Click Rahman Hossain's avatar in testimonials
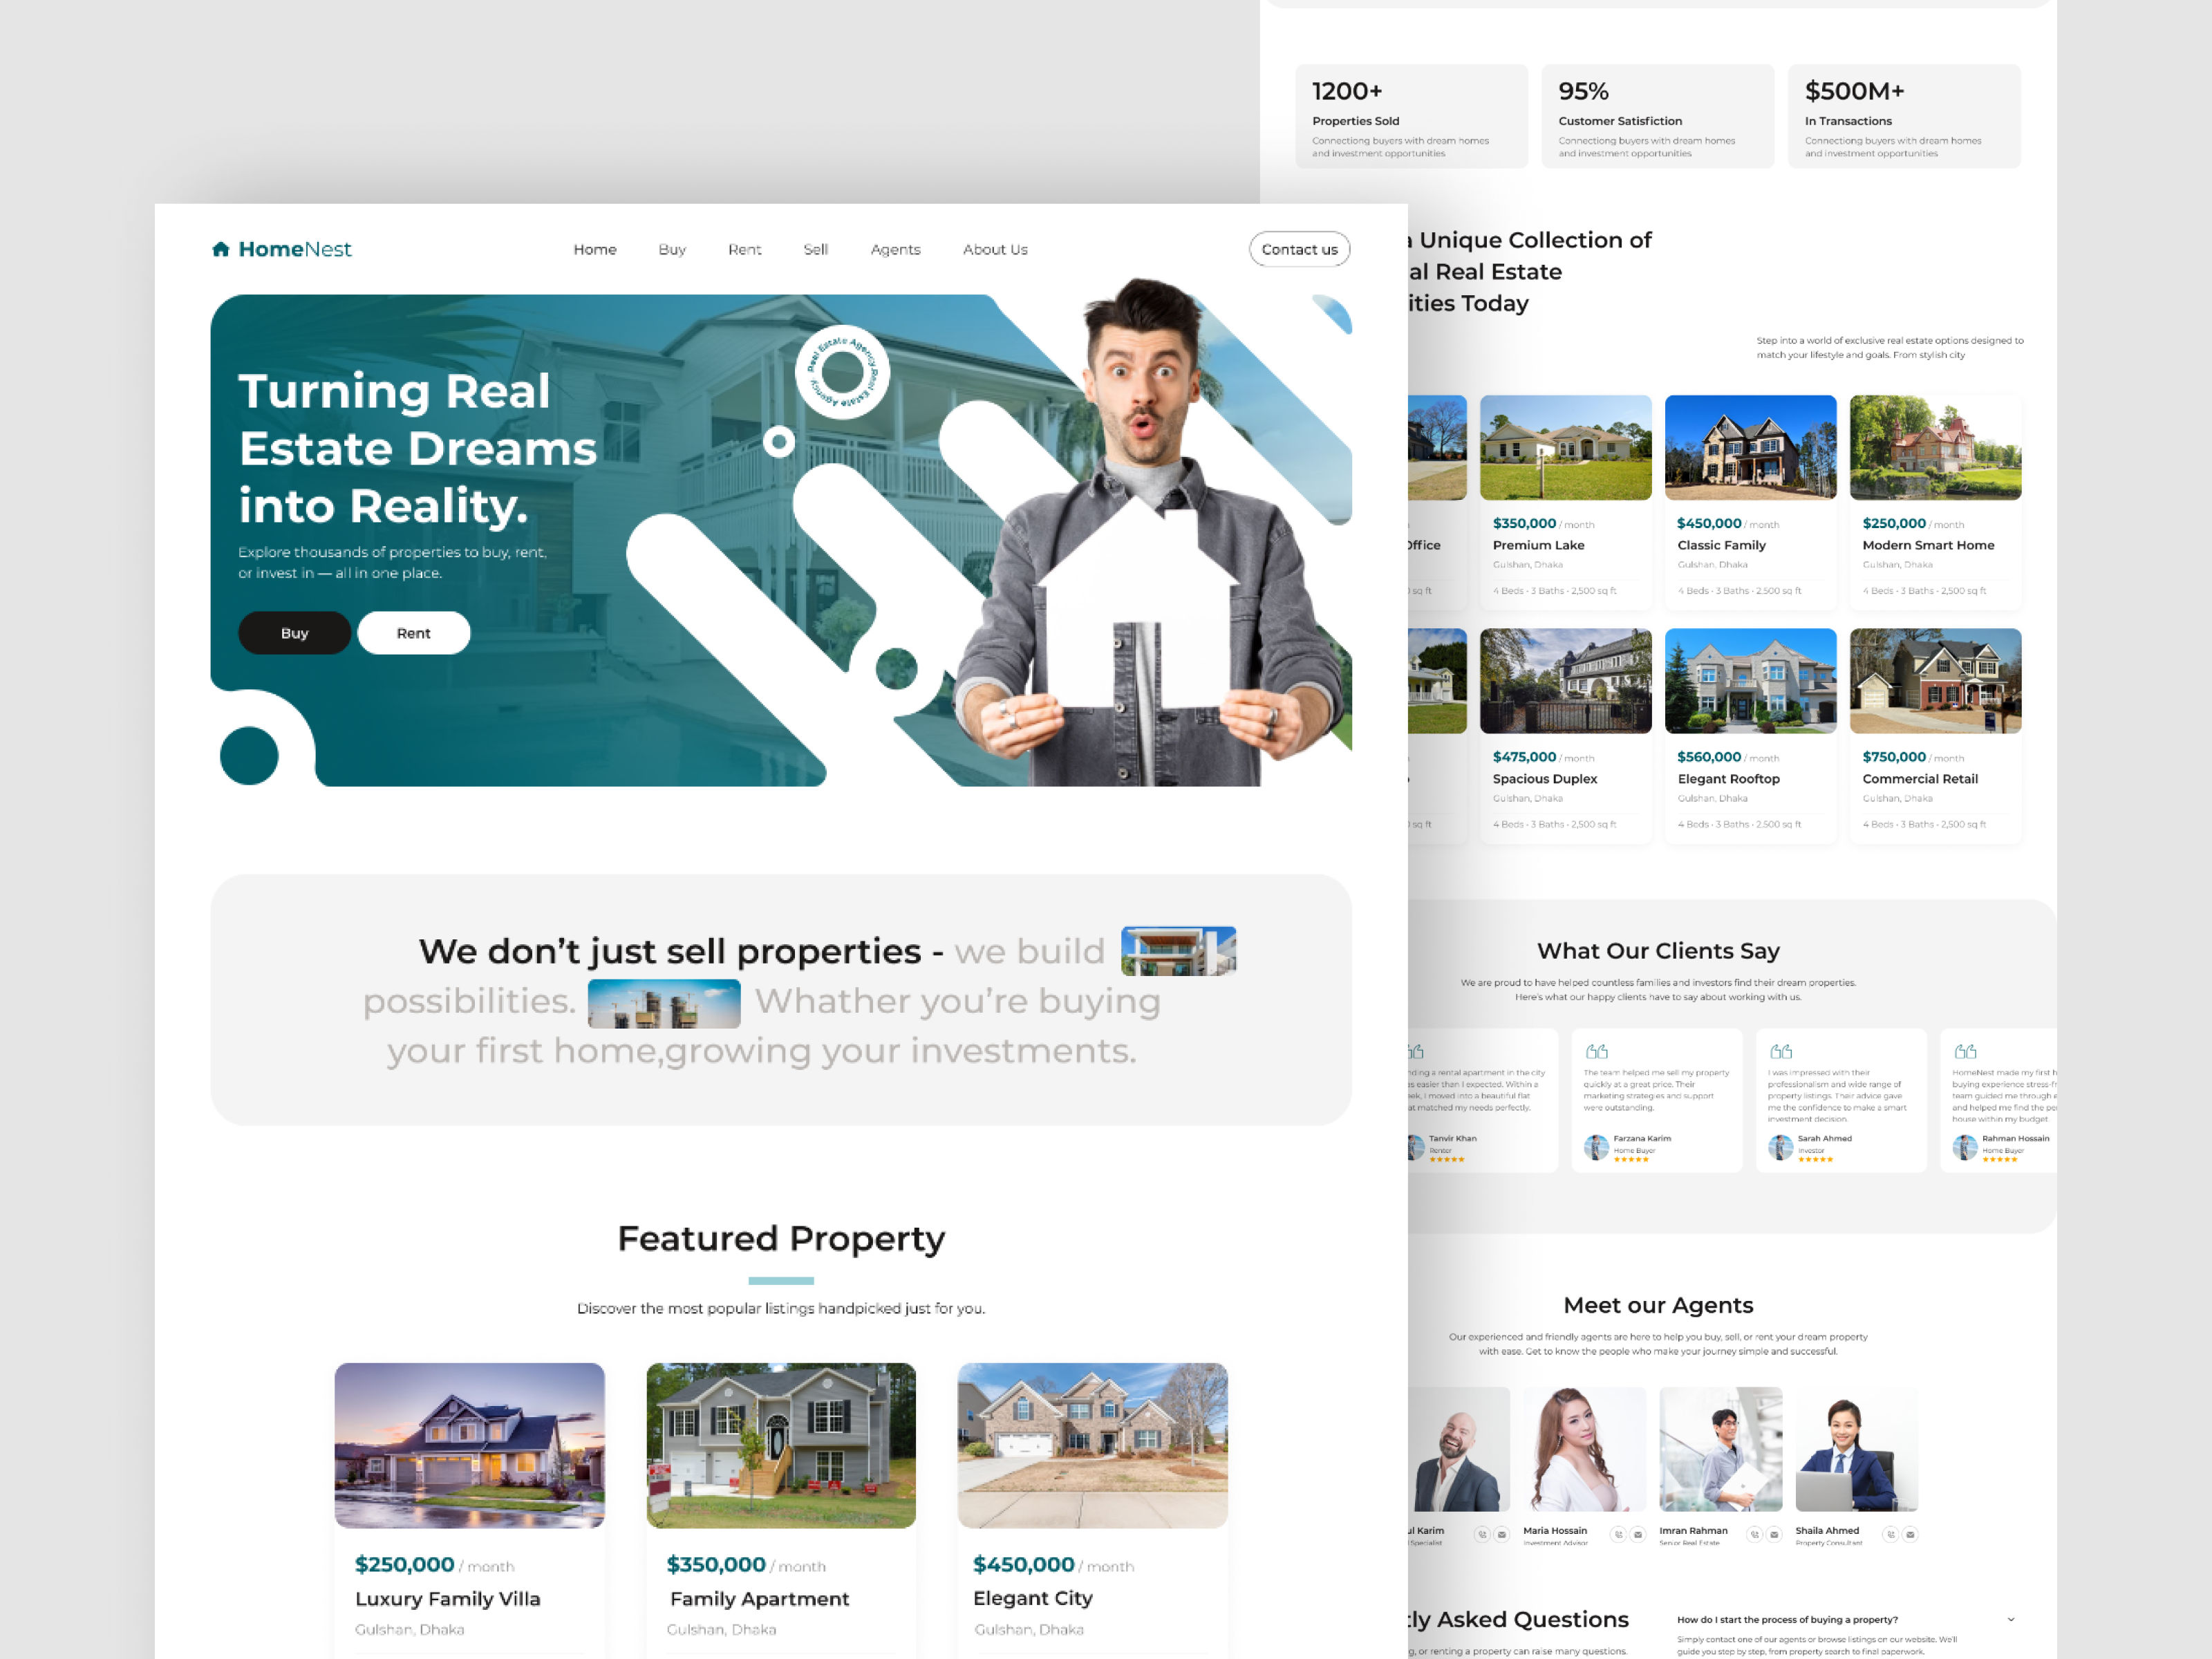Image resolution: width=2212 pixels, height=1659 pixels. coord(1965,1147)
